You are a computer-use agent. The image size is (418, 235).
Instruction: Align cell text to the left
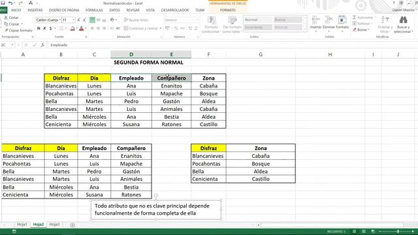tap(92, 28)
